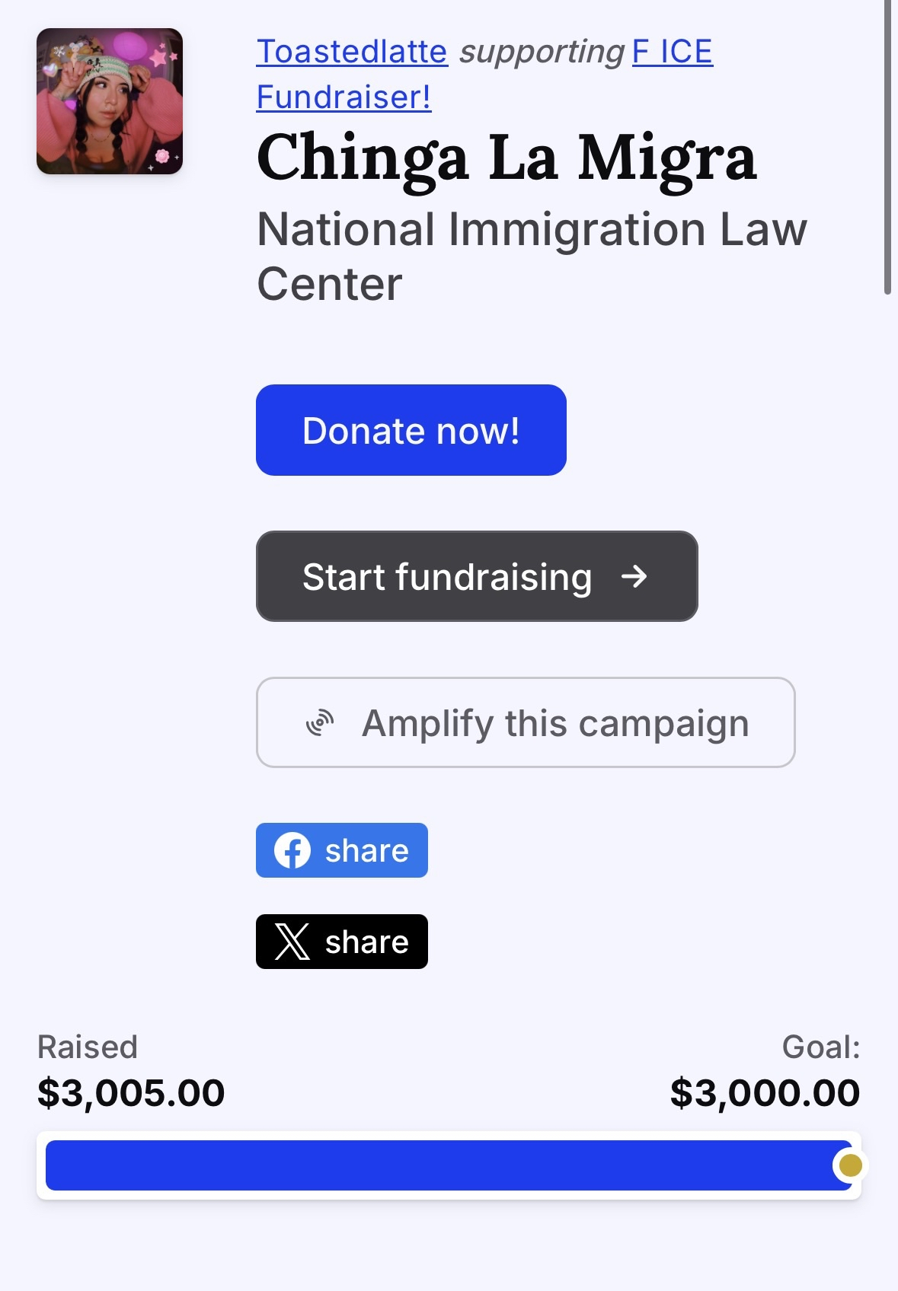Click the page's vertical scrollbar
898x1291 pixels.
point(887,145)
